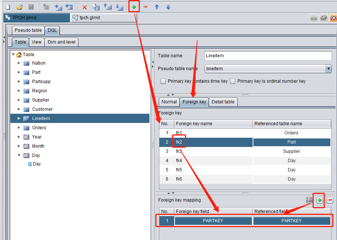Open the Dim and level tab
Screen dimensions: 337x240
(x=61, y=42)
